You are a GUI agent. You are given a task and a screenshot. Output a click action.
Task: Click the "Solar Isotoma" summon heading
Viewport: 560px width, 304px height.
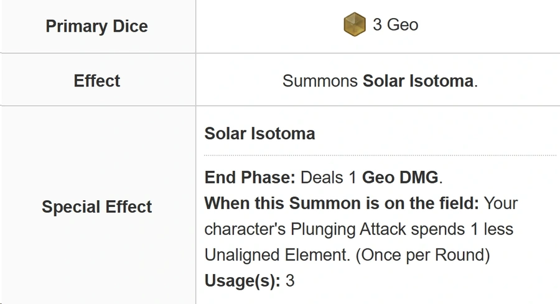tap(259, 134)
